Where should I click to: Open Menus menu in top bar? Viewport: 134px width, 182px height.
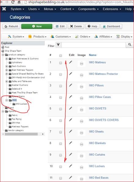click(50, 9)
